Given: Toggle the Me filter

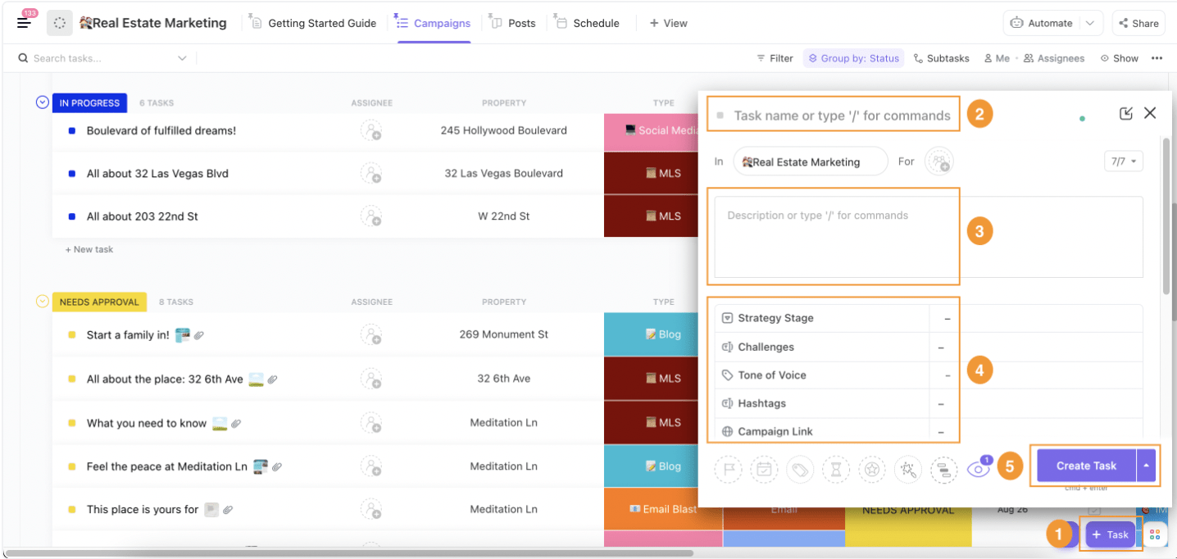Looking at the screenshot, I should [x=997, y=58].
